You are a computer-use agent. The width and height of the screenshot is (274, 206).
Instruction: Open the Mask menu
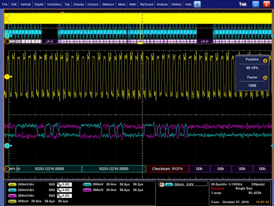pyautogui.click(x=121, y=5)
